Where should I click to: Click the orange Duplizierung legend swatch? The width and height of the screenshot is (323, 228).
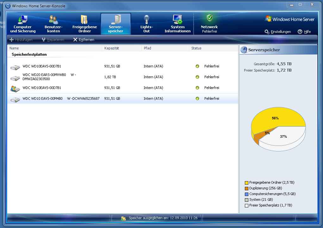click(246, 188)
